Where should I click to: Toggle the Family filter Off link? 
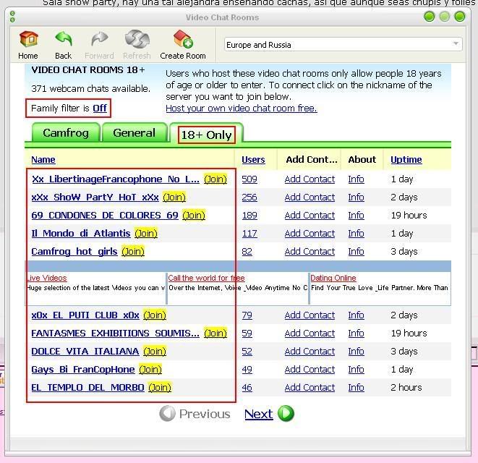click(100, 108)
